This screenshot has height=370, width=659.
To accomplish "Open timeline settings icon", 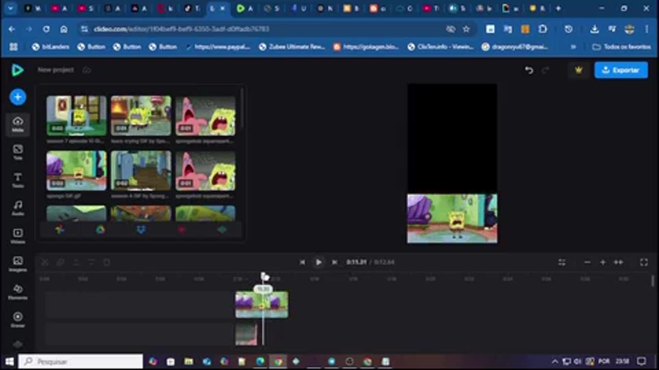I will tap(562, 262).
